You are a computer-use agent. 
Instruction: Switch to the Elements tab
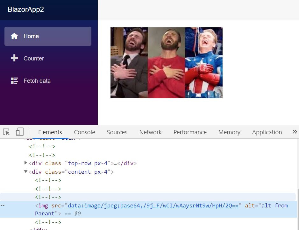(50, 132)
